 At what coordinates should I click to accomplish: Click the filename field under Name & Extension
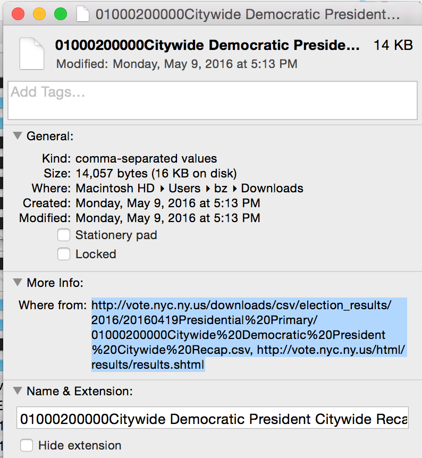pyautogui.click(x=212, y=419)
